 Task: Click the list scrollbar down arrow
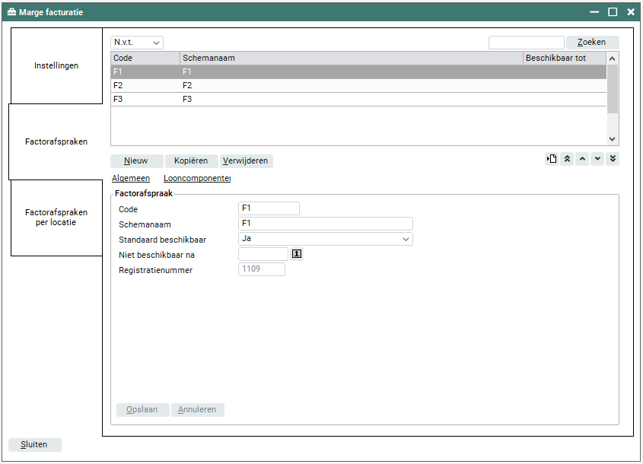[613, 139]
